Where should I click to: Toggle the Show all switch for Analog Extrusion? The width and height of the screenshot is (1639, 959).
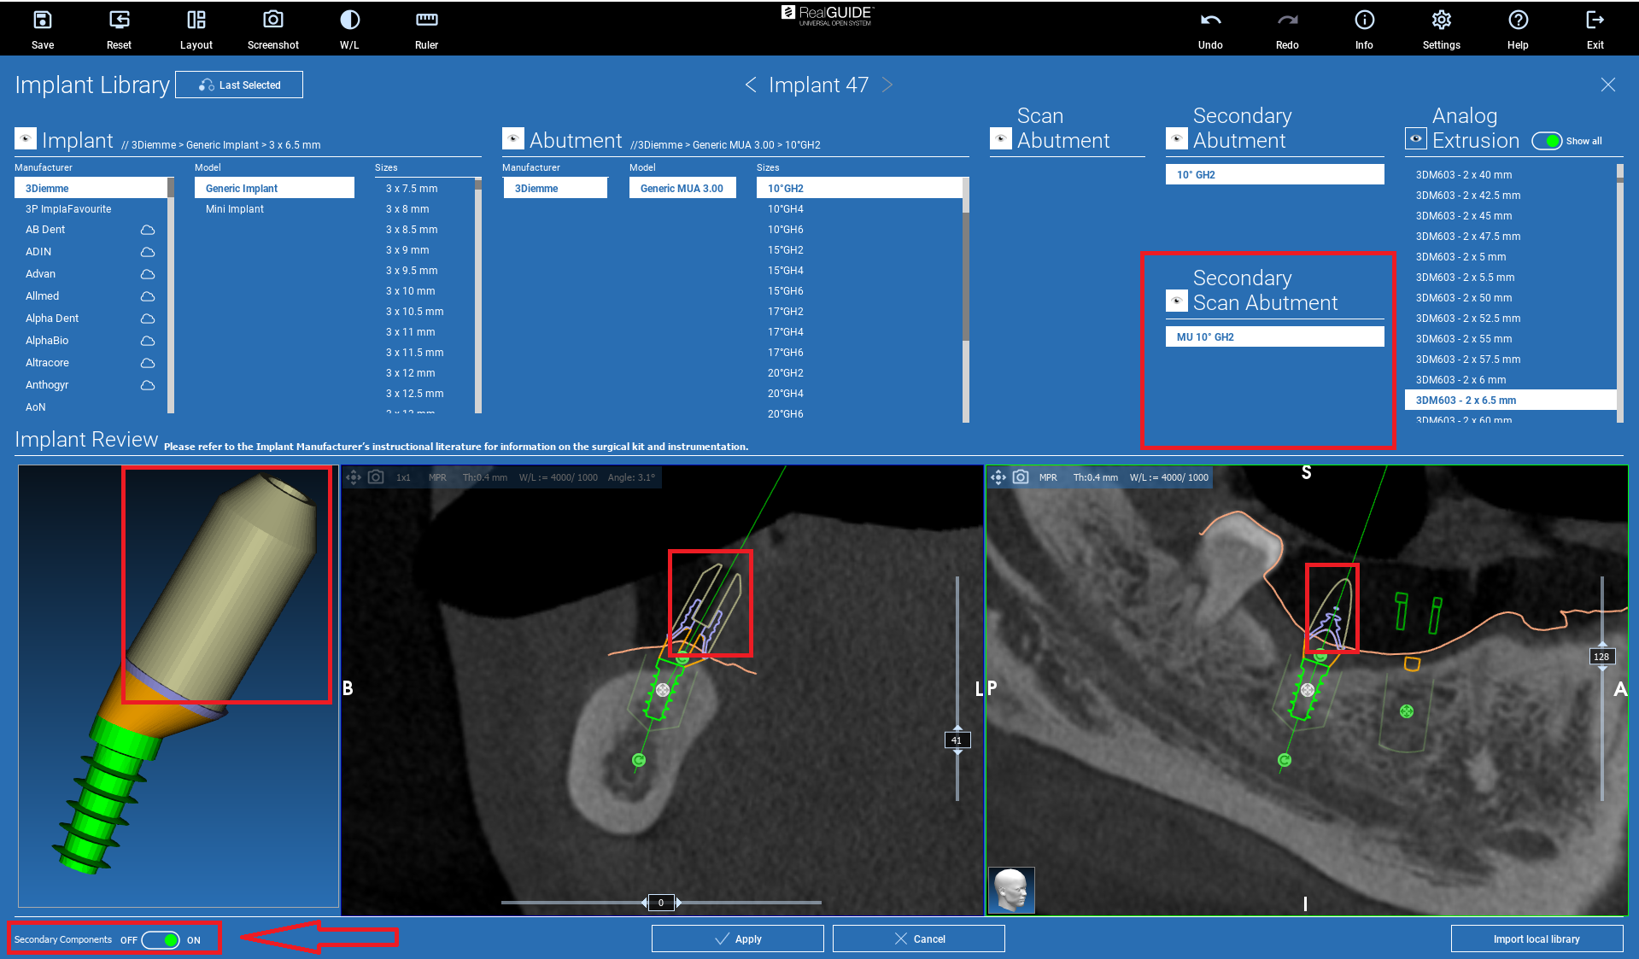tap(1547, 141)
